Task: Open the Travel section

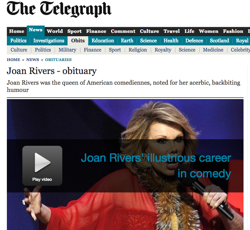Action: (x=171, y=31)
